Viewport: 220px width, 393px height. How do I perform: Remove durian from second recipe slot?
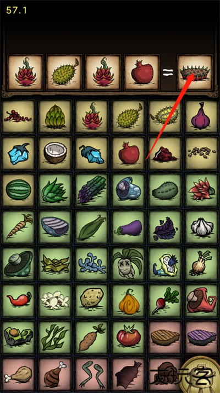pos(64,72)
